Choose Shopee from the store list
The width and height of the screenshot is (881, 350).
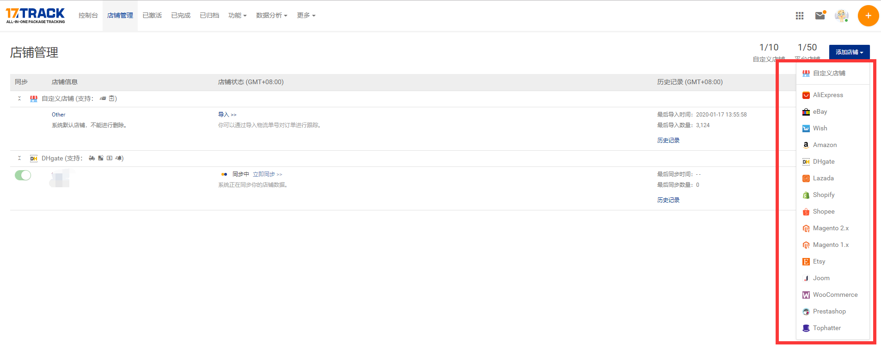(x=832, y=212)
